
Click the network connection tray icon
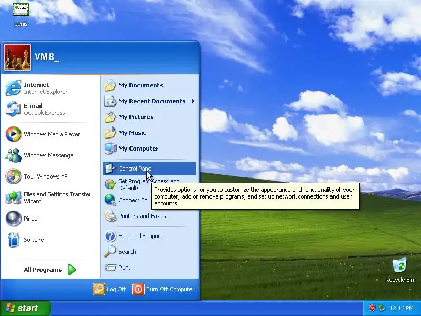382,308
